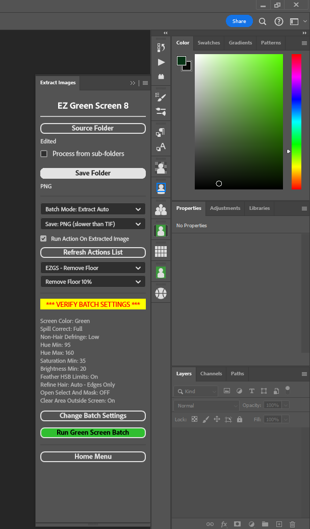Open the workspace switcher dropdown
Image resolution: width=310 pixels, height=529 pixels.
[x=298, y=21]
